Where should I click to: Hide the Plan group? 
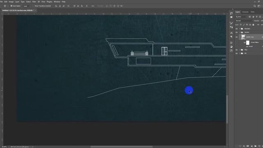(x=237, y=50)
